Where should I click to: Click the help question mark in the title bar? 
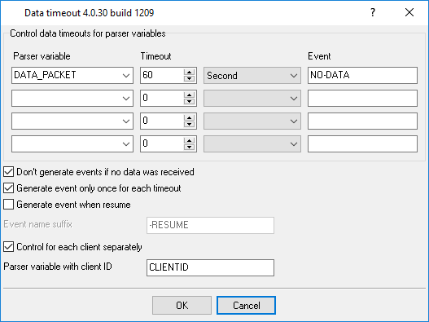click(x=373, y=12)
